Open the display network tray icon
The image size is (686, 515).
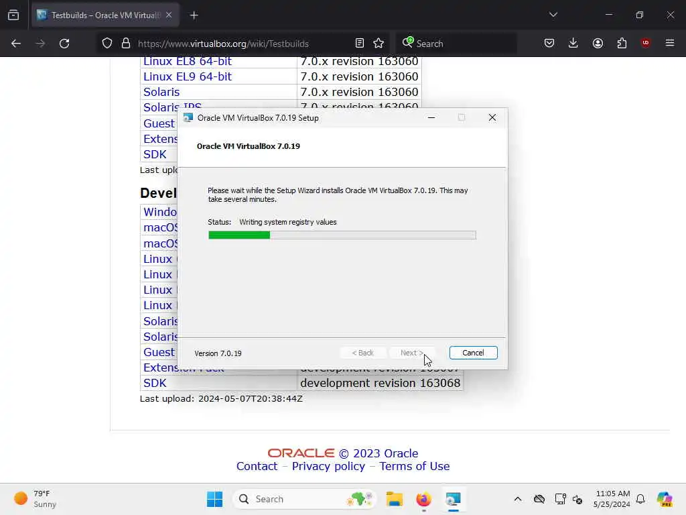pos(561,499)
